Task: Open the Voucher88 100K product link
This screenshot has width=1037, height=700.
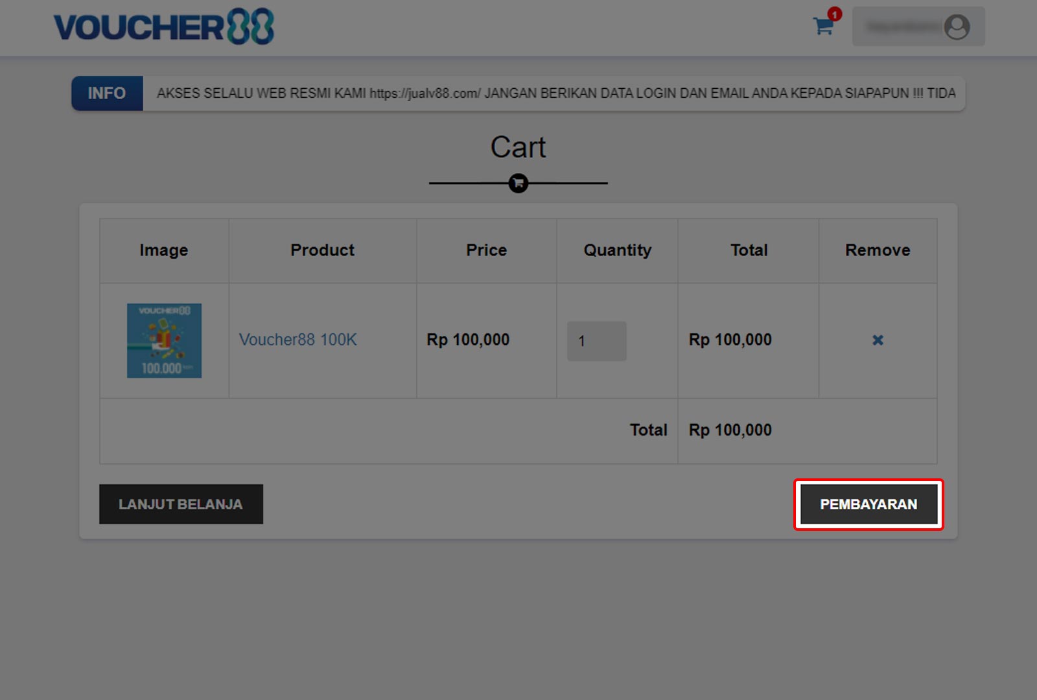Action: coord(297,340)
